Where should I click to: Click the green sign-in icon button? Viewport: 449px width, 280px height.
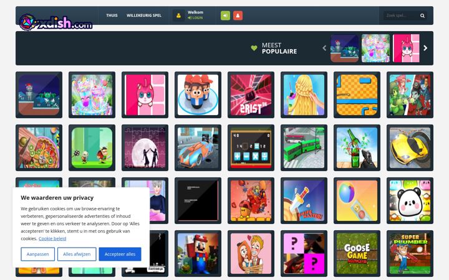pos(225,16)
